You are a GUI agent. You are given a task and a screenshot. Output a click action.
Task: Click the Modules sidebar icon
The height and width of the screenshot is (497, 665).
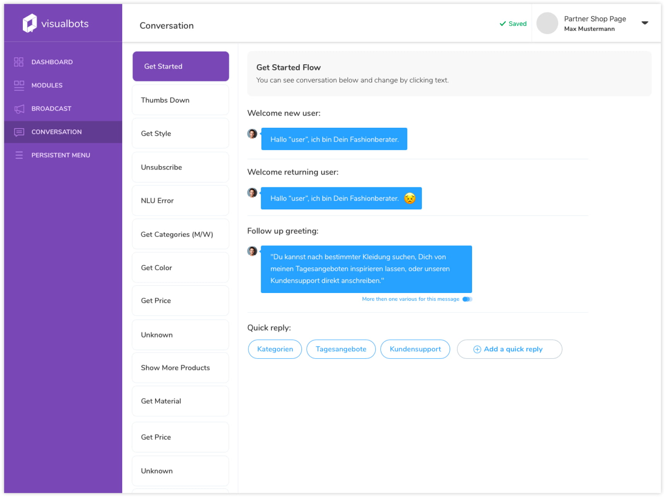click(19, 85)
